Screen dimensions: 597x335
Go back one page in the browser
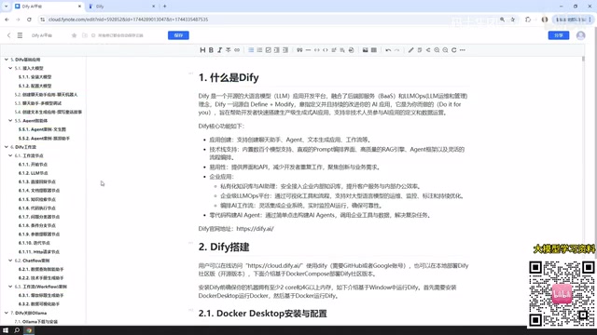(7, 20)
